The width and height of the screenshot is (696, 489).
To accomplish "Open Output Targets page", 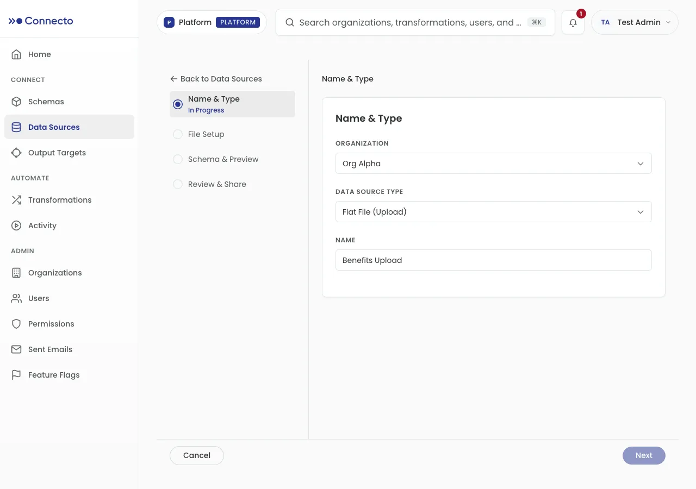I will pyautogui.click(x=69, y=153).
